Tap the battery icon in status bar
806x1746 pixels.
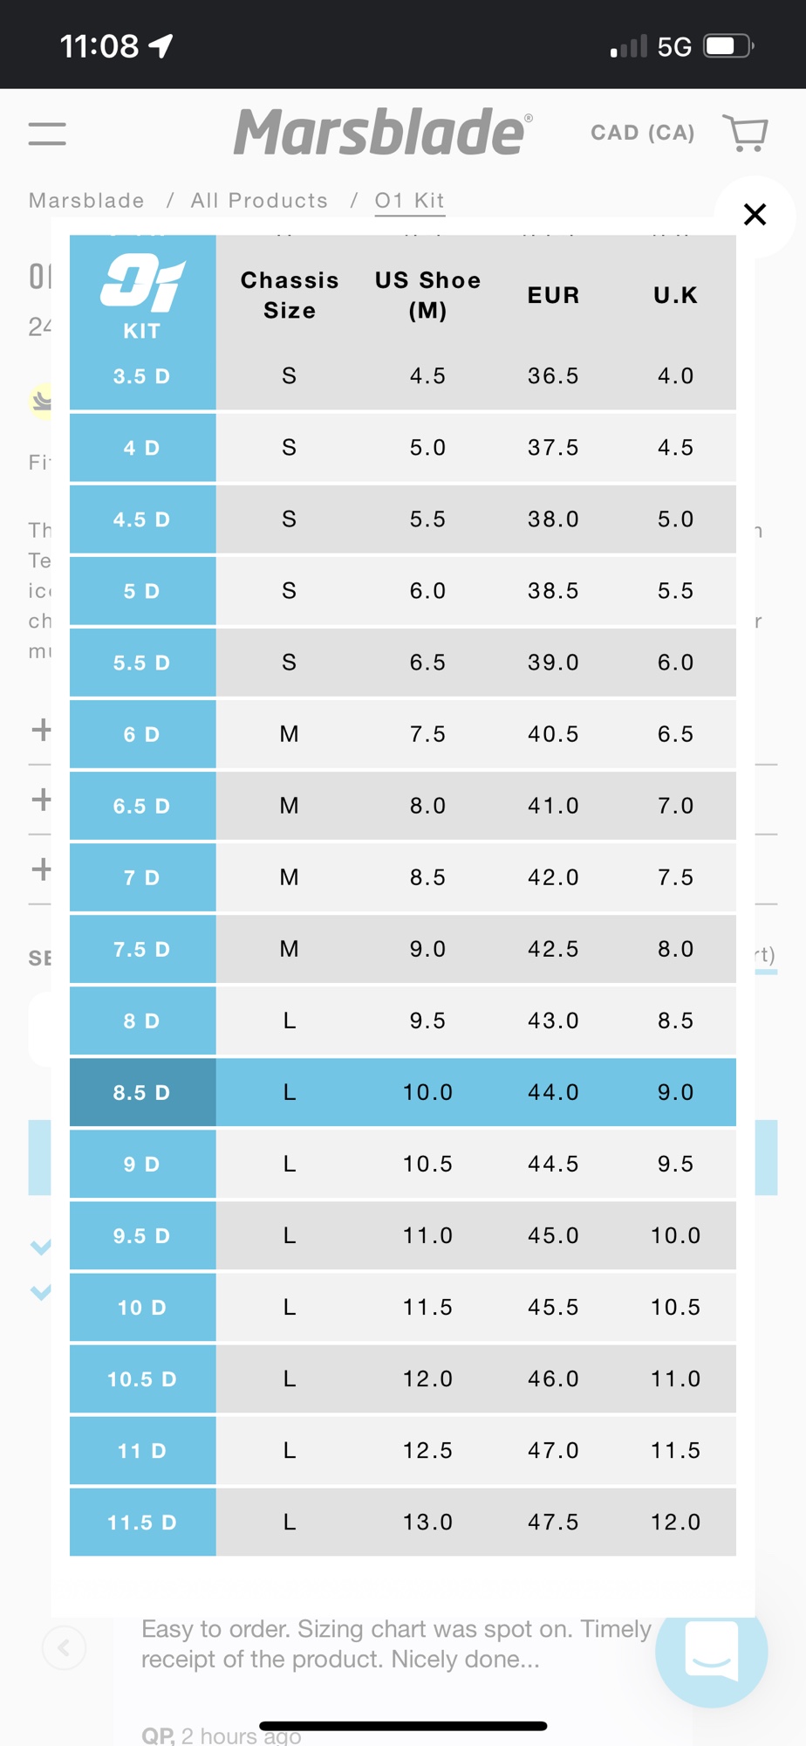point(728,45)
